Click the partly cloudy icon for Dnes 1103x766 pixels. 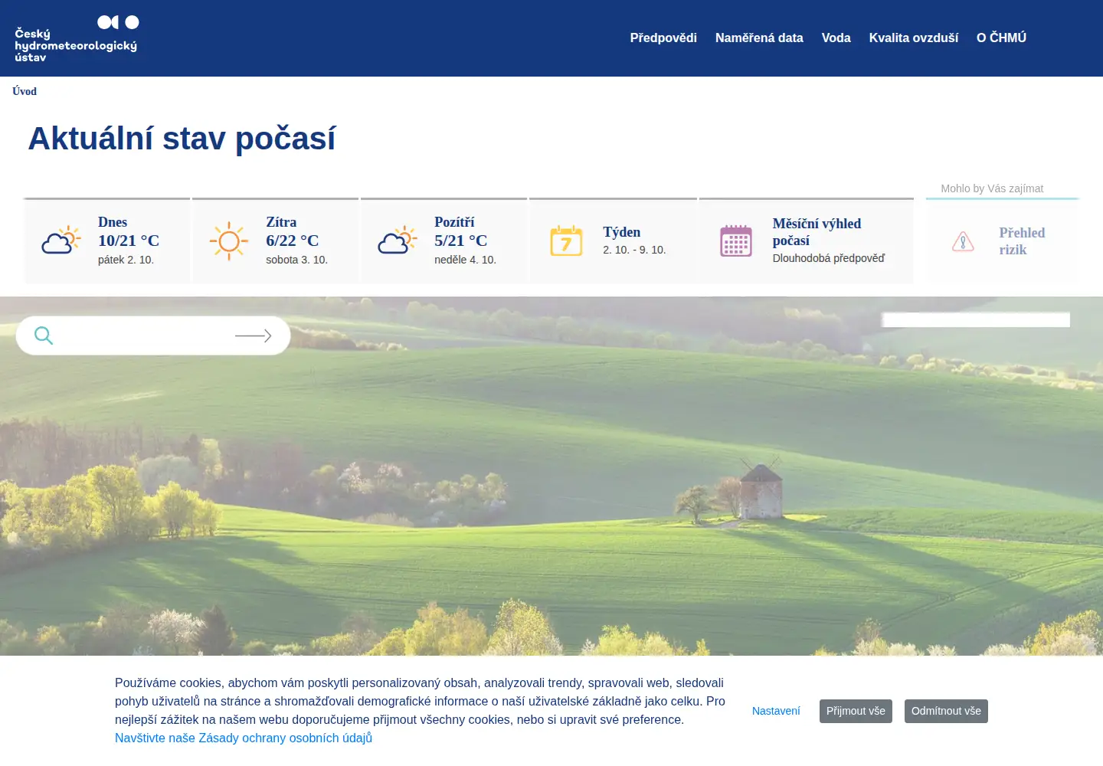(x=61, y=241)
